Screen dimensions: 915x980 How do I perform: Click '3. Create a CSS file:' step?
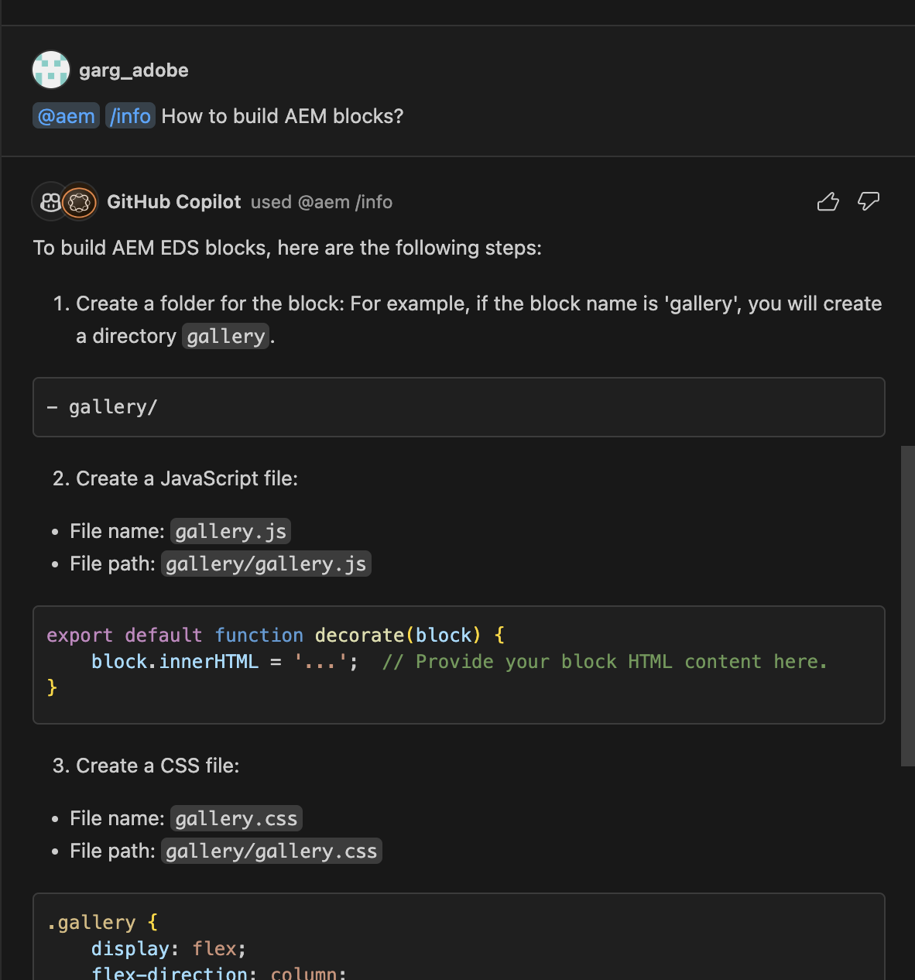click(x=146, y=766)
